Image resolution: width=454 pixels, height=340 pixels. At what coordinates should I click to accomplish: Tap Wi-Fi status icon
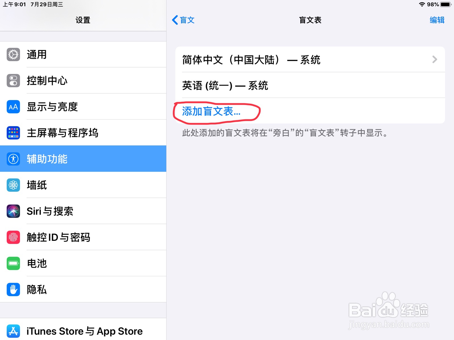pyautogui.click(x=422, y=4)
